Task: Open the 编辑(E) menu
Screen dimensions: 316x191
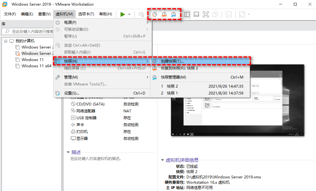Action: point(27,14)
